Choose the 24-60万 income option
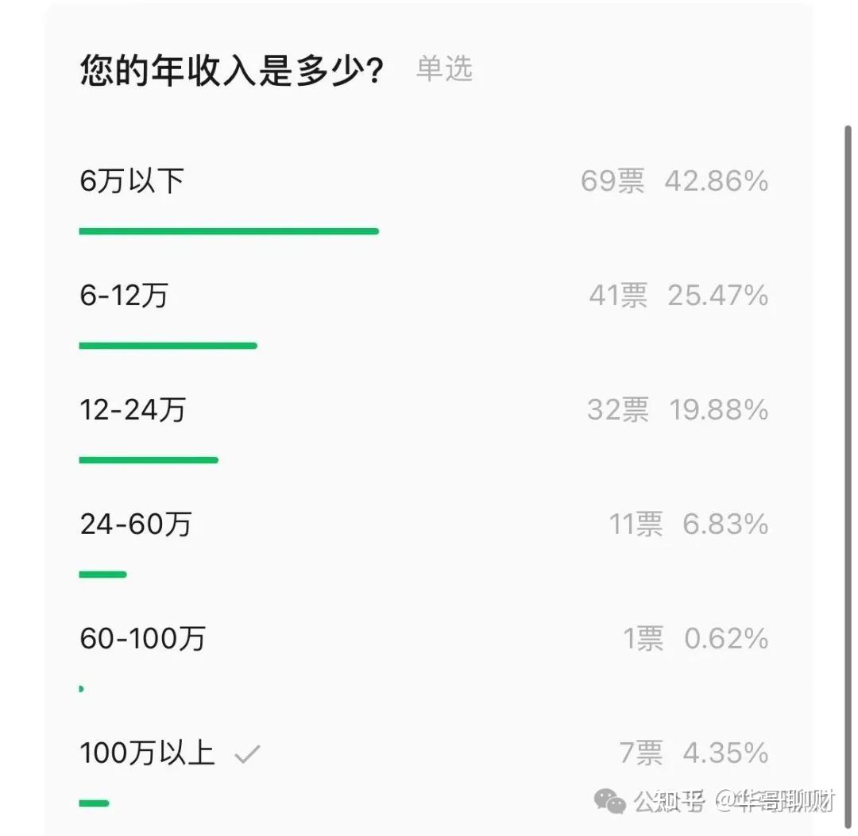The width and height of the screenshot is (858, 836). [136, 524]
